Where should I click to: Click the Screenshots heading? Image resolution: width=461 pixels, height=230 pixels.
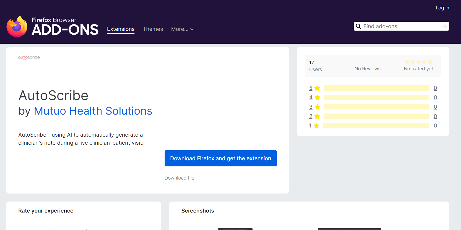pos(198,211)
